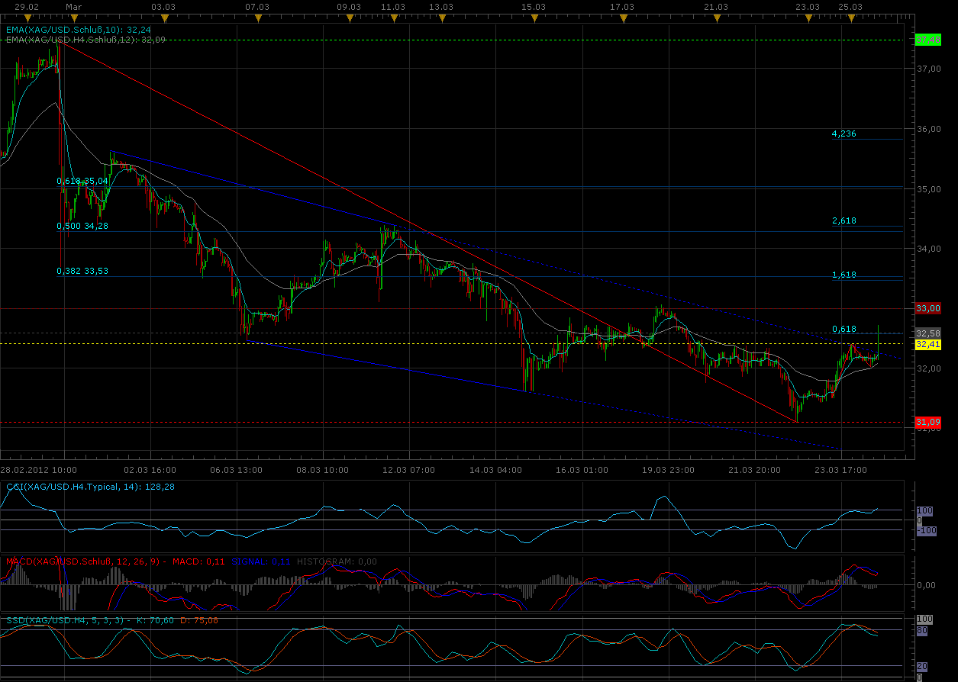Click the 23.03 17:00 time axis label
Image resolution: width=958 pixels, height=682 pixels.
841,470
